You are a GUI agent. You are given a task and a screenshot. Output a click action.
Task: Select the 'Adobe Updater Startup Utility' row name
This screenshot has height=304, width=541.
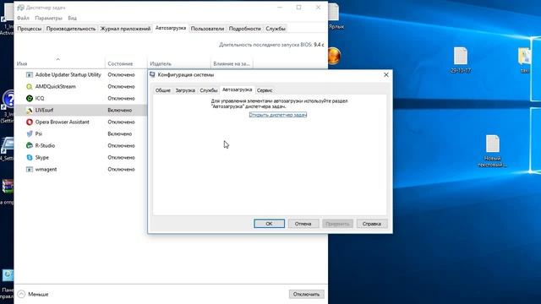pos(68,75)
